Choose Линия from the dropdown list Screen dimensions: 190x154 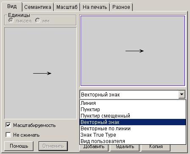pyautogui.click(x=133, y=103)
